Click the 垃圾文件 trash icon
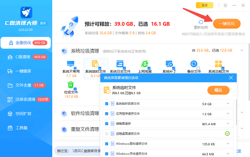The height and width of the screenshot is (157, 250). point(70,85)
